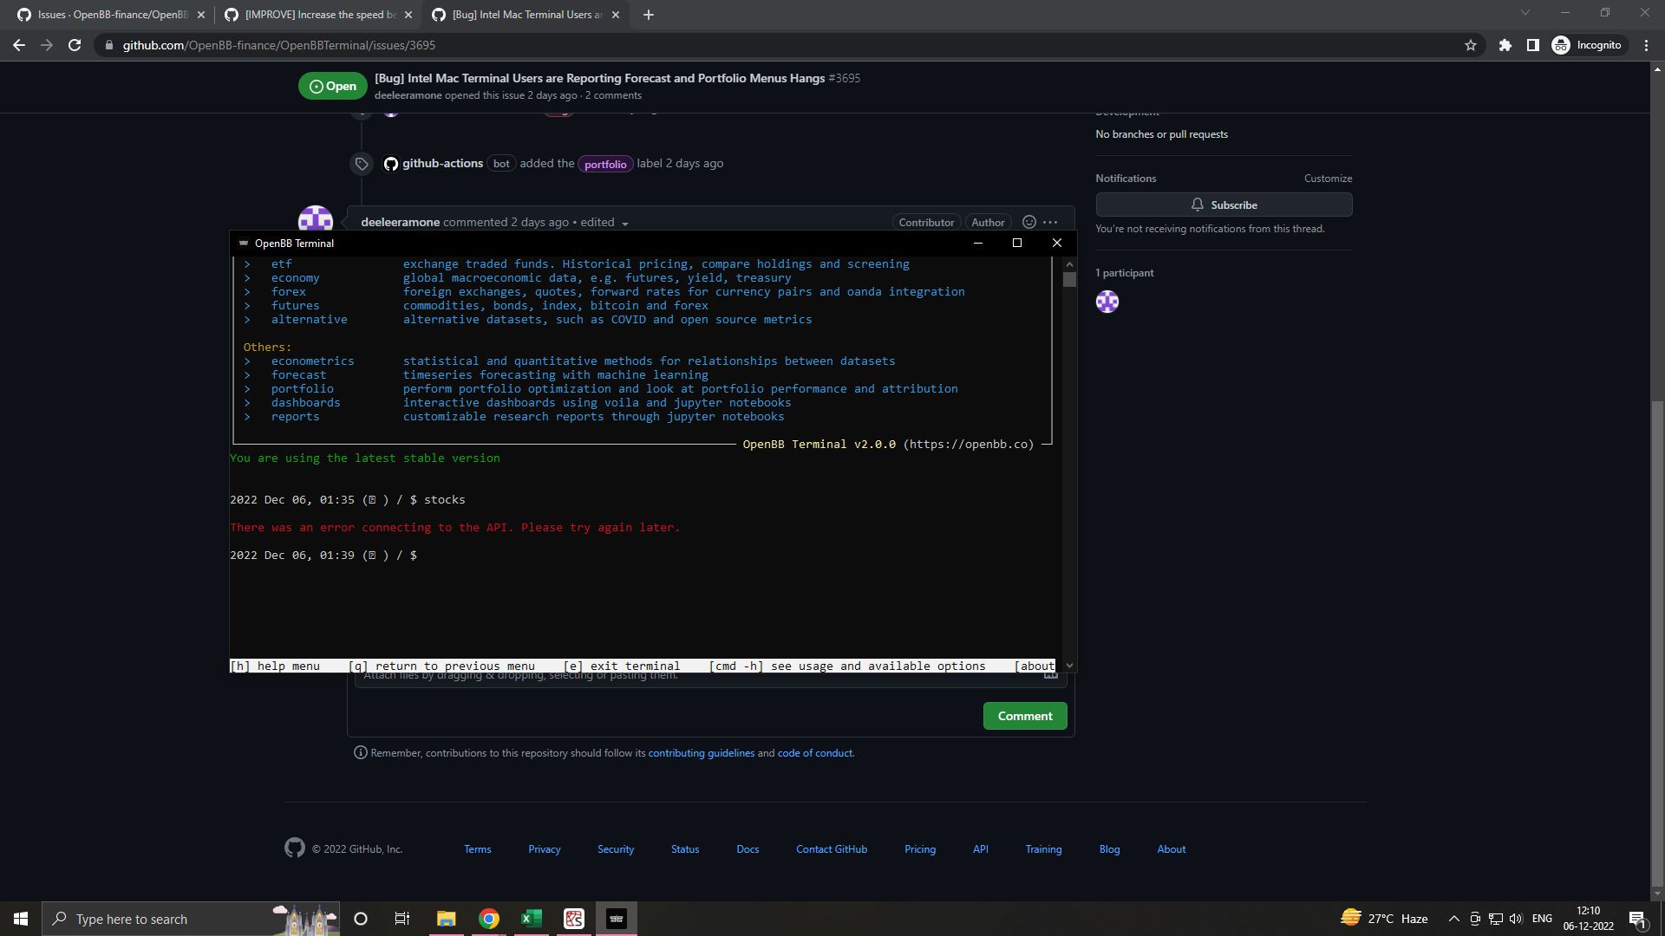Bookmark this page with the star icon
This screenshot has width=1665, height=936.
(1472, 45)
